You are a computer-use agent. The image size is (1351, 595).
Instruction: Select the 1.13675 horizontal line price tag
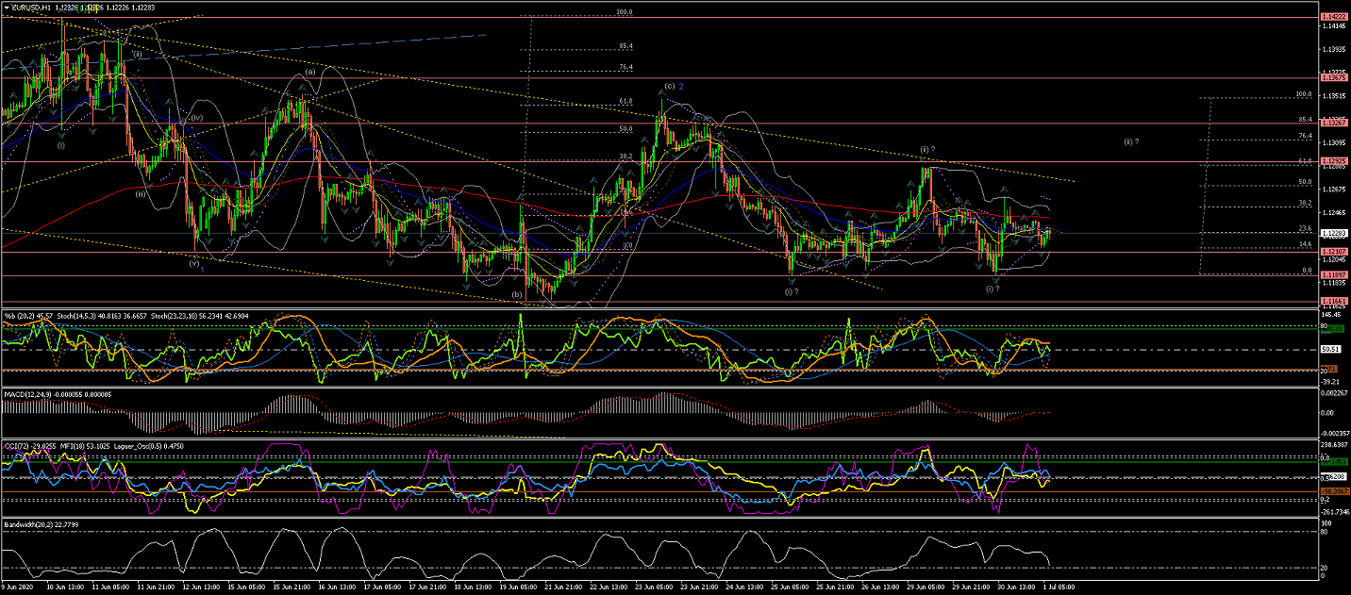pos(1333,78)
